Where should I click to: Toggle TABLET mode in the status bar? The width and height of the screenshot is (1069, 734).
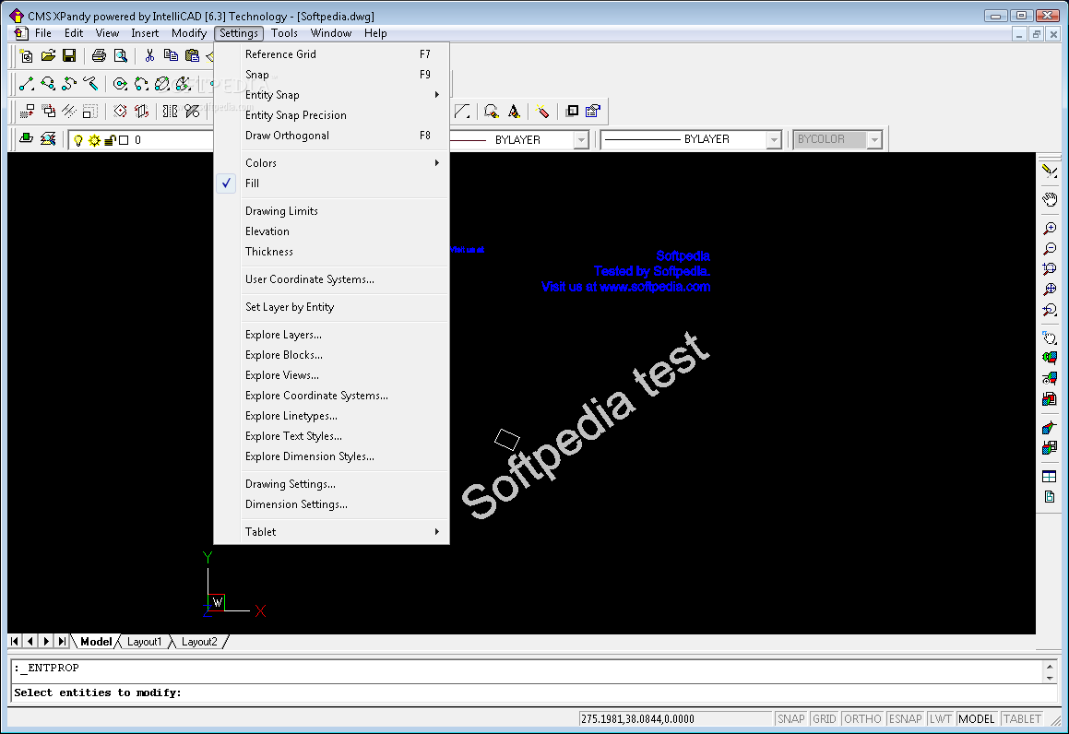click(x=1022, y=719)
